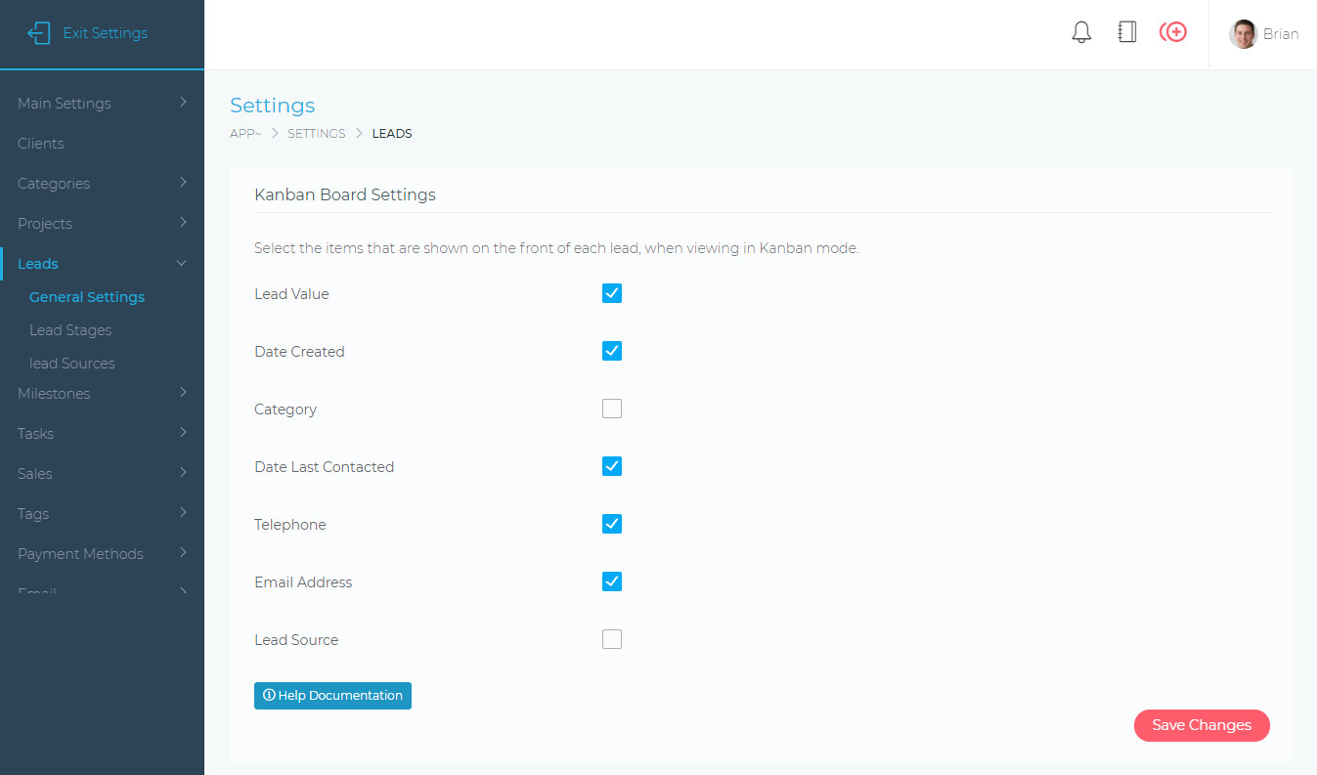1317x775 pixels.
Task: Enable the Category checkbox
Action: [x=611, y=408]
